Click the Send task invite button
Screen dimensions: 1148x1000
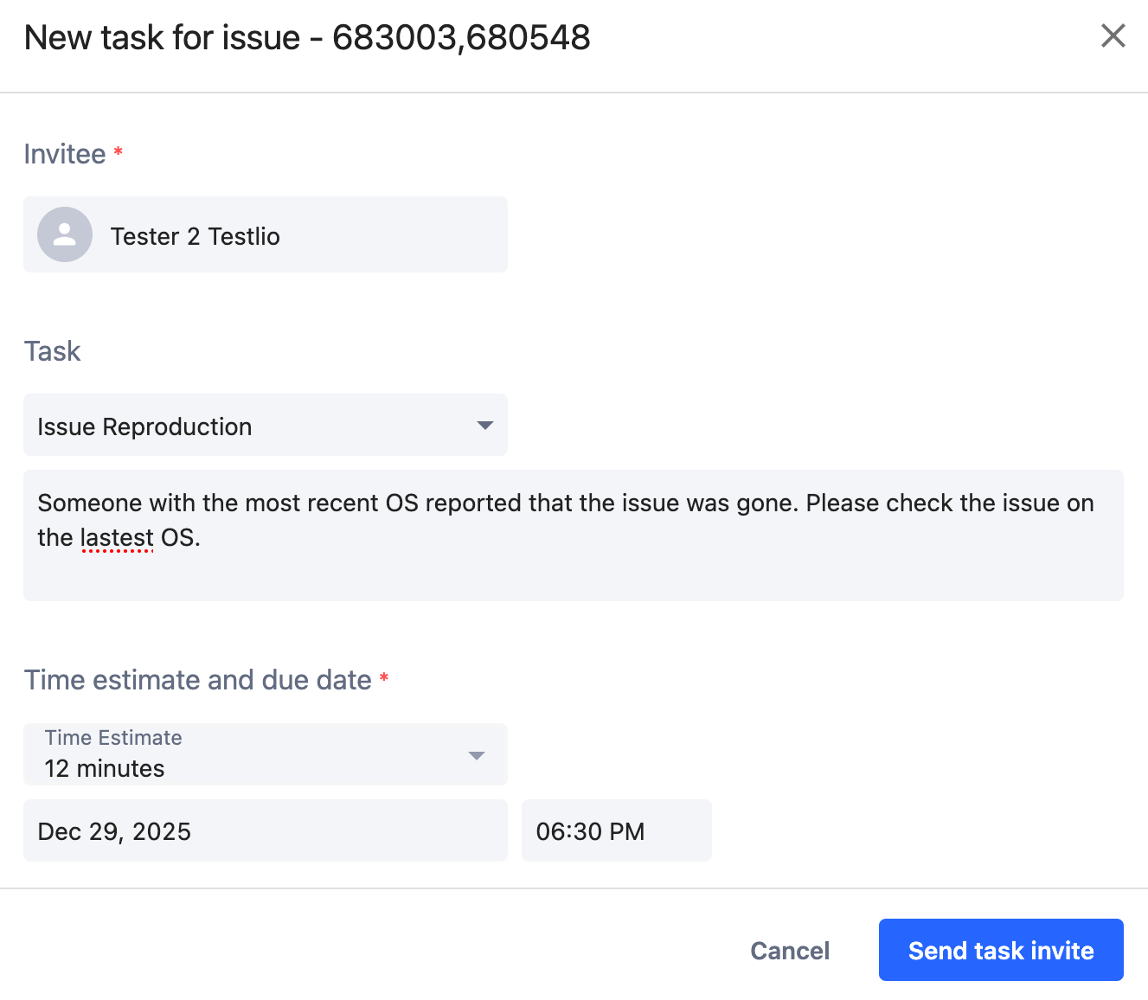[x=1000, y=950]
